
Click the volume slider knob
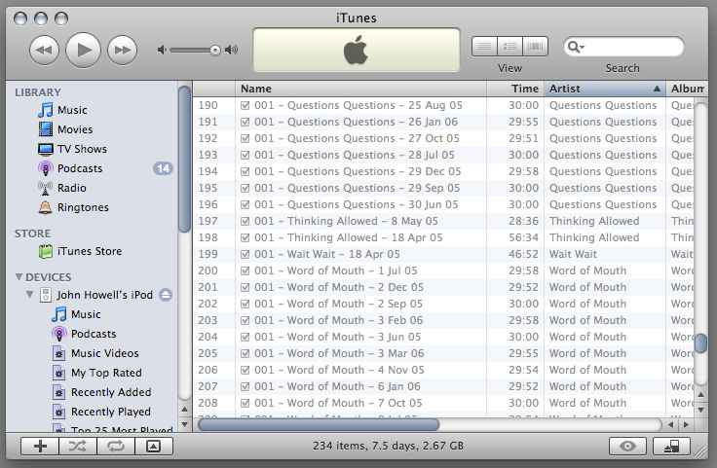point(215,51)
